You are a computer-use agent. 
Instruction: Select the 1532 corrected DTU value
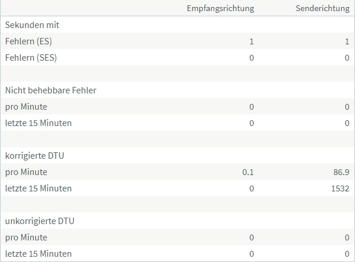339,188
